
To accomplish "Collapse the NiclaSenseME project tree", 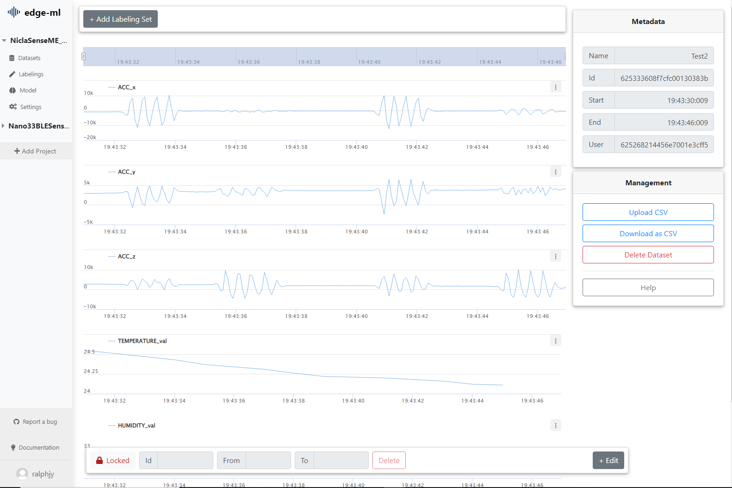I will click(4, 41).
